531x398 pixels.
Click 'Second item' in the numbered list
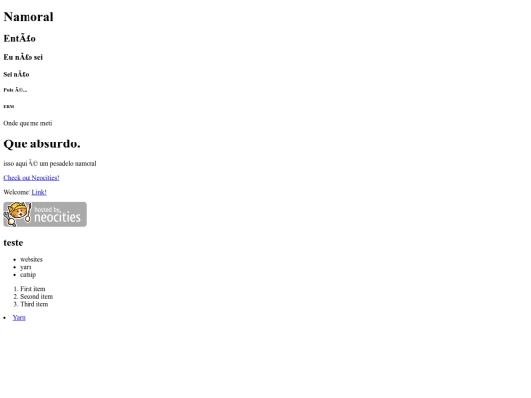[x=36, y=296]
